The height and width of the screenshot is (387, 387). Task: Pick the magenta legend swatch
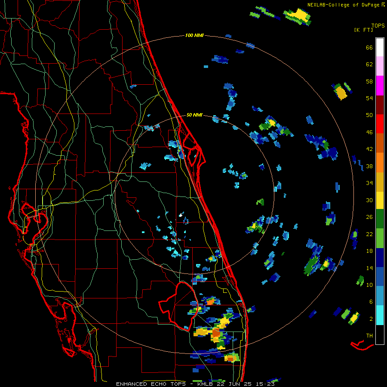(380, 86)
